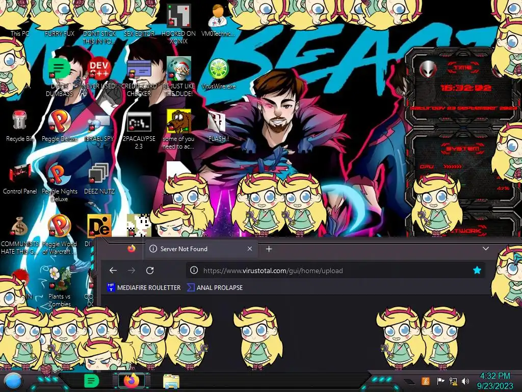Image resolution: width=522 pixels, height=392 pixels.
Task: Launch Peggle Nights Deluxe icon
Action: point(59,183)
